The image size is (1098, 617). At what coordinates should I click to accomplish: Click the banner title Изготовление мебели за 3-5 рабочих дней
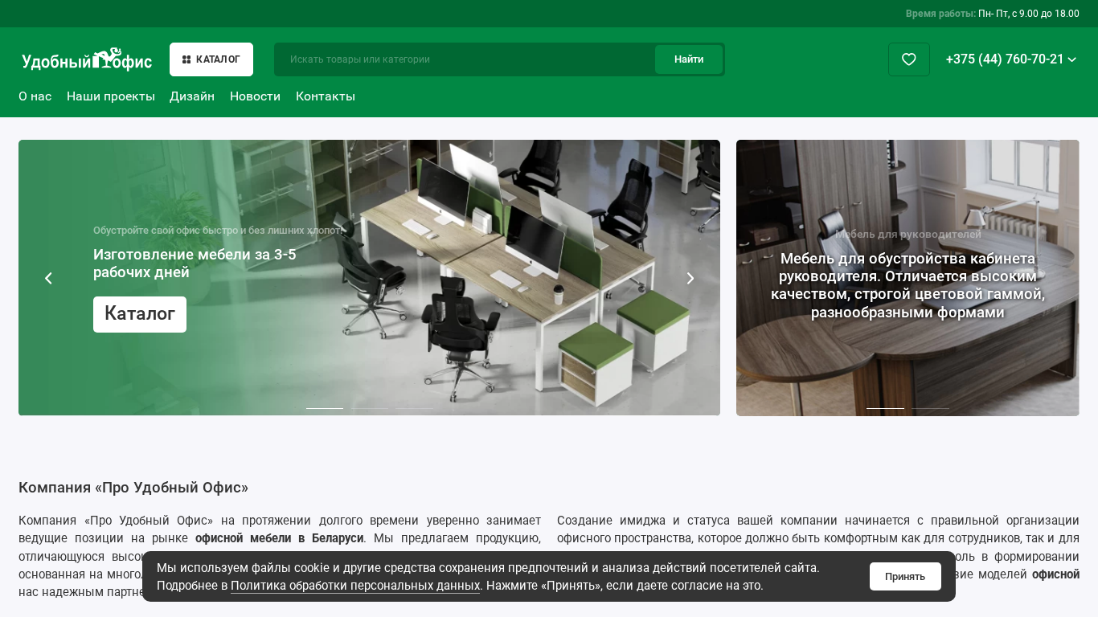[195, 264]
